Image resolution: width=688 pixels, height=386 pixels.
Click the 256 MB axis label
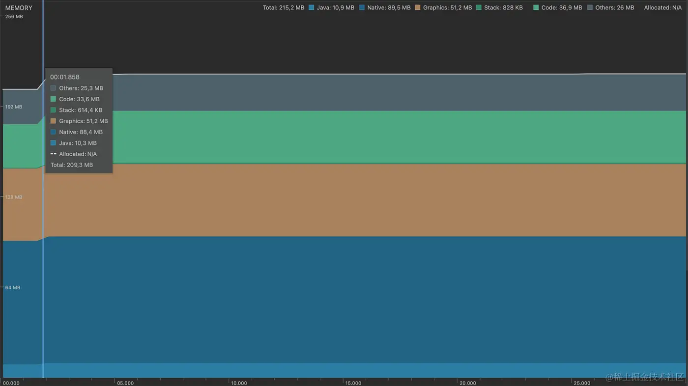(14, 16)
